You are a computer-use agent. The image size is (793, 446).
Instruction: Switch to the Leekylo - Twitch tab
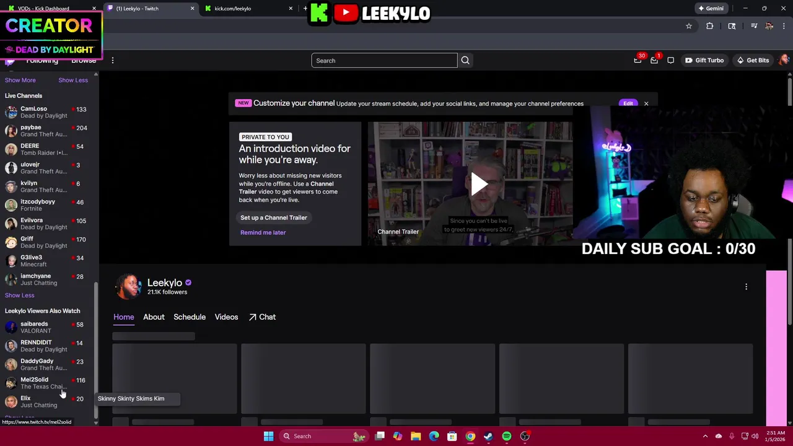(x=149, y=9)
